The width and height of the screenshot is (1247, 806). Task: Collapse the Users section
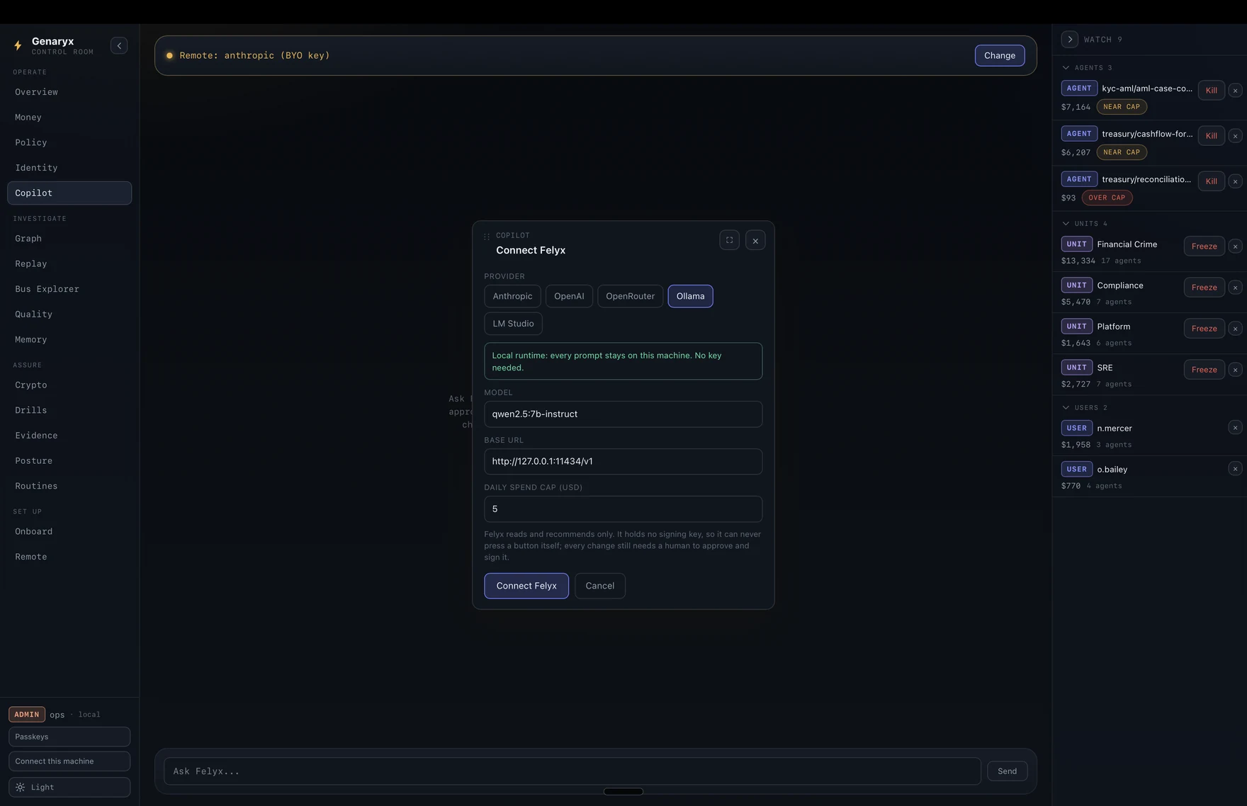(1066, 408)
